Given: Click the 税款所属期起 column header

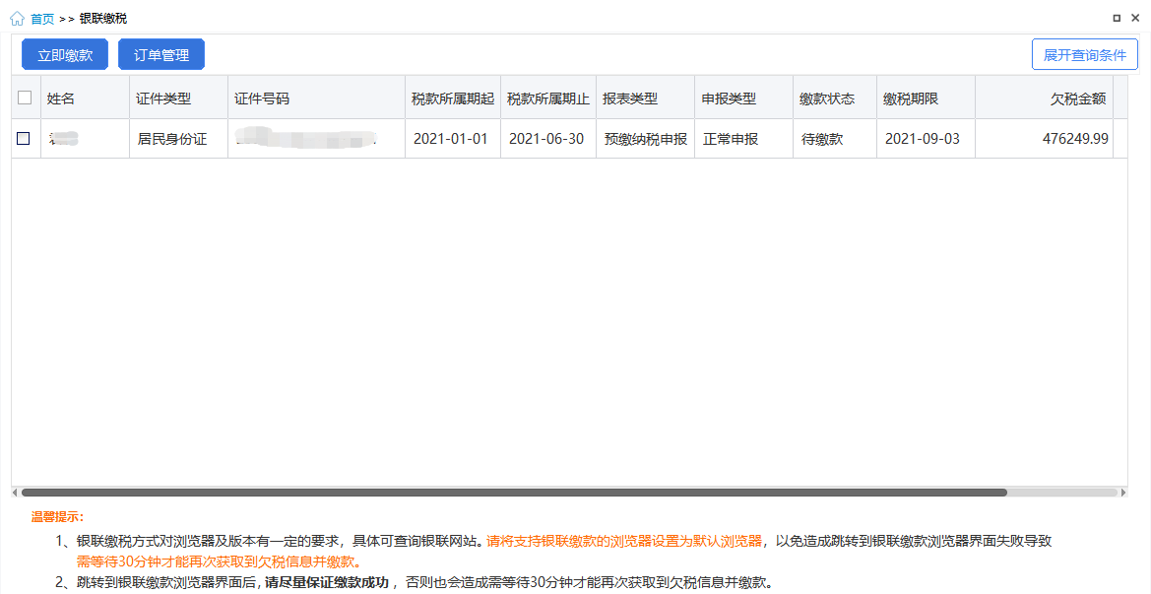Looking at the screenshot, I should 452,99.
